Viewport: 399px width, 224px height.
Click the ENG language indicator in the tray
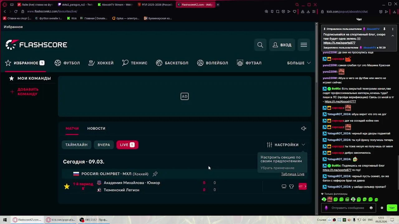[370, 220]
